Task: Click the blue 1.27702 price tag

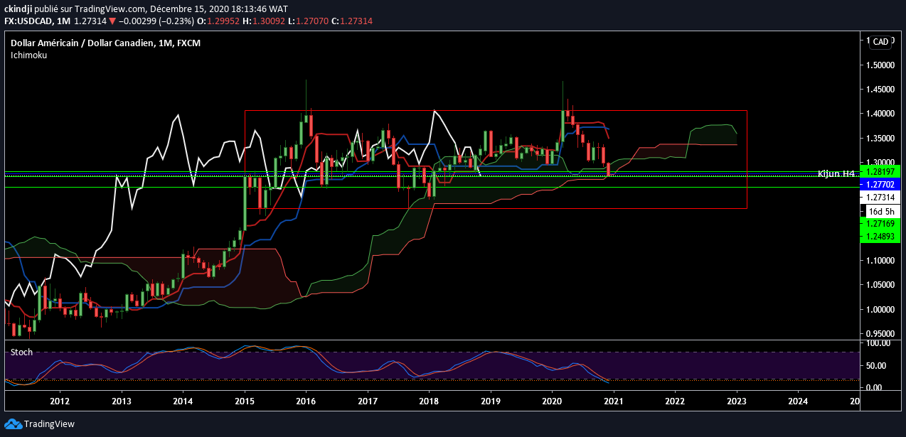Action: (880, 184)
